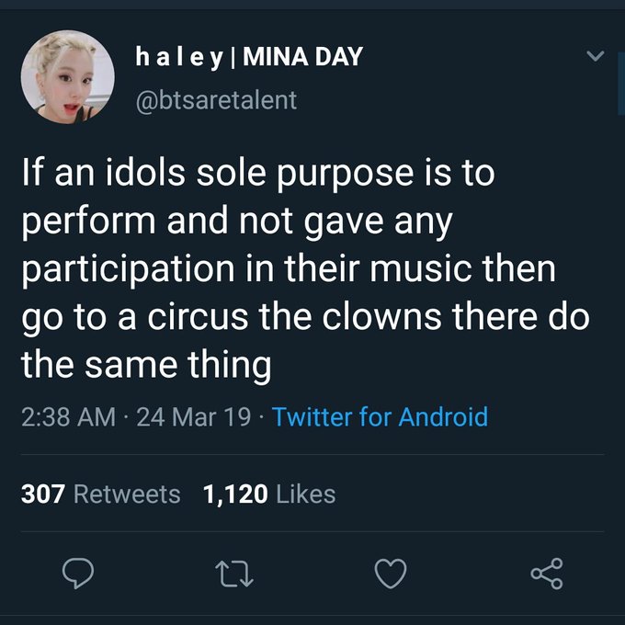625x625 pixels.
Task: Click the 'haley' part of display name
Action: click(179, 57)
